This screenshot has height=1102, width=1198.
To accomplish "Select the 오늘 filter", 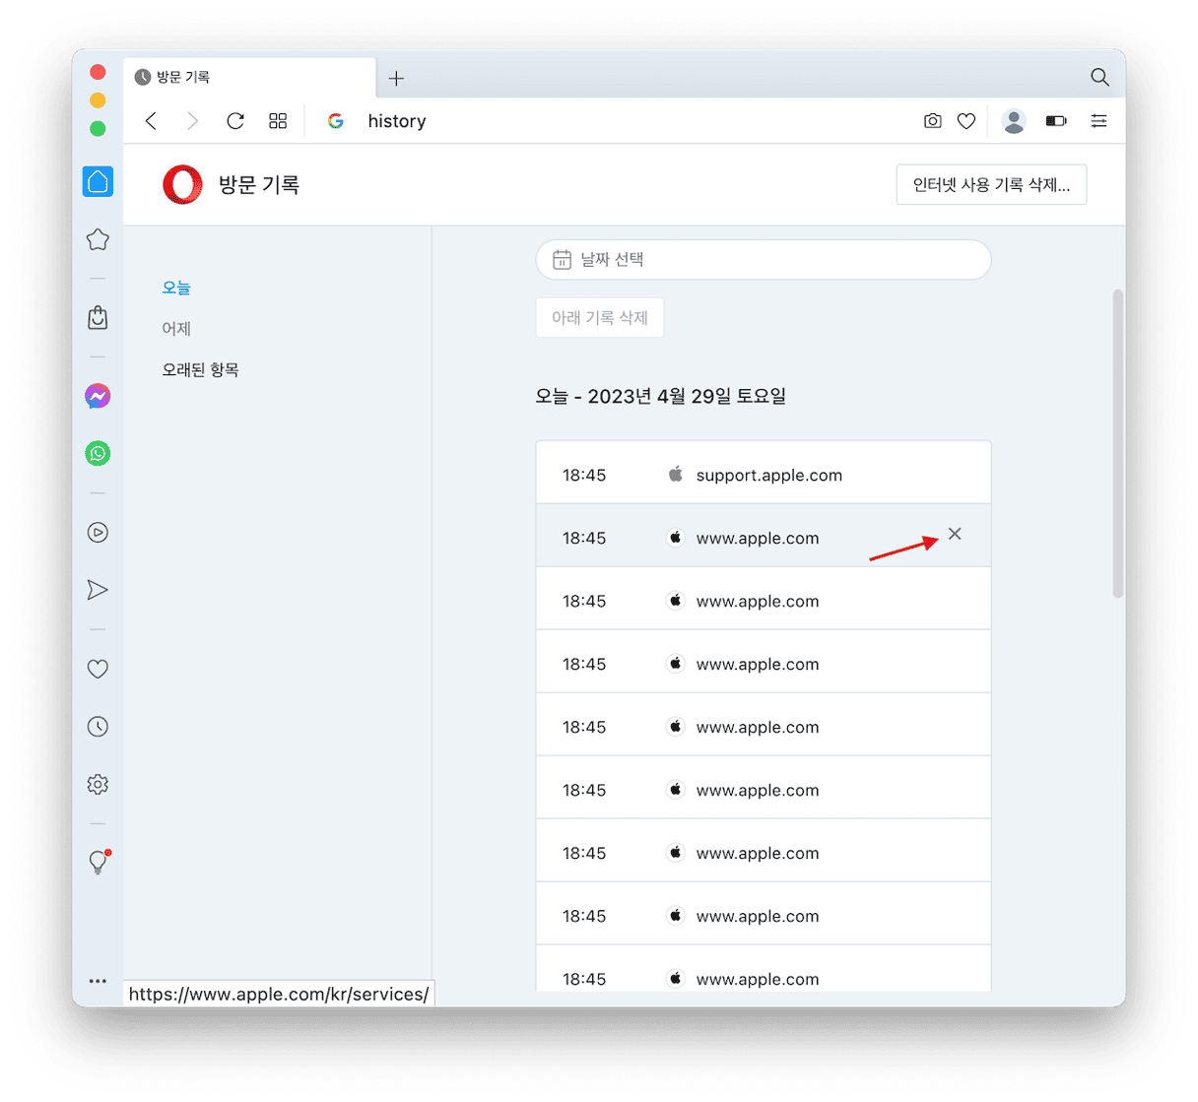I will [x=176, y=288].
